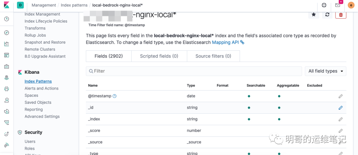Viewport: 358px width, 155px height.
Task: Edit the _index field pencil icon
Action: pyautogui.click(x=341, y=119)
